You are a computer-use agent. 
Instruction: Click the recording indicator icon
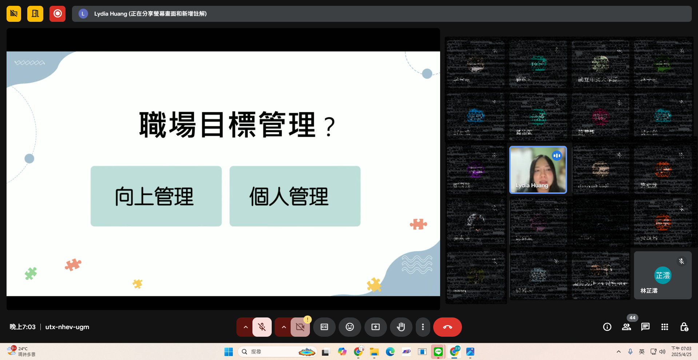[57, 13]
